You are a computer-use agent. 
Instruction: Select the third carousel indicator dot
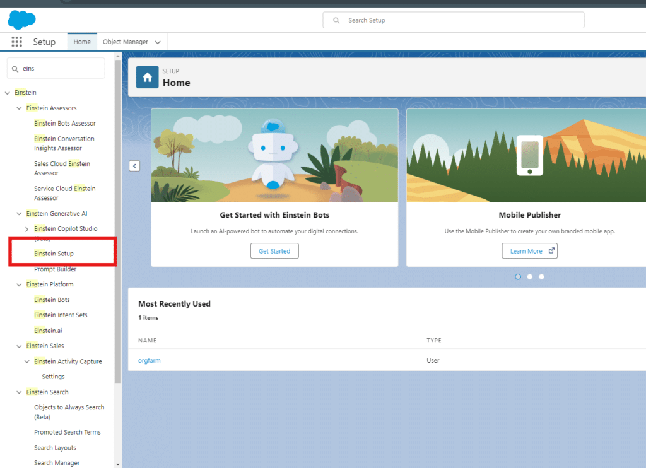pos(541,276)
